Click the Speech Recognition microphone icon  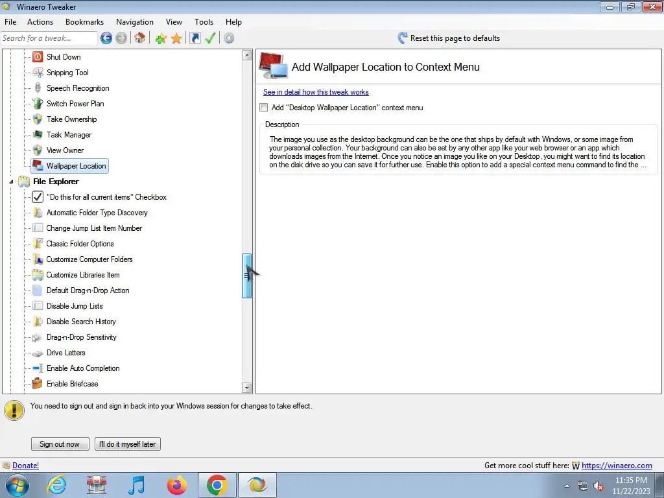tap(38, 88)
